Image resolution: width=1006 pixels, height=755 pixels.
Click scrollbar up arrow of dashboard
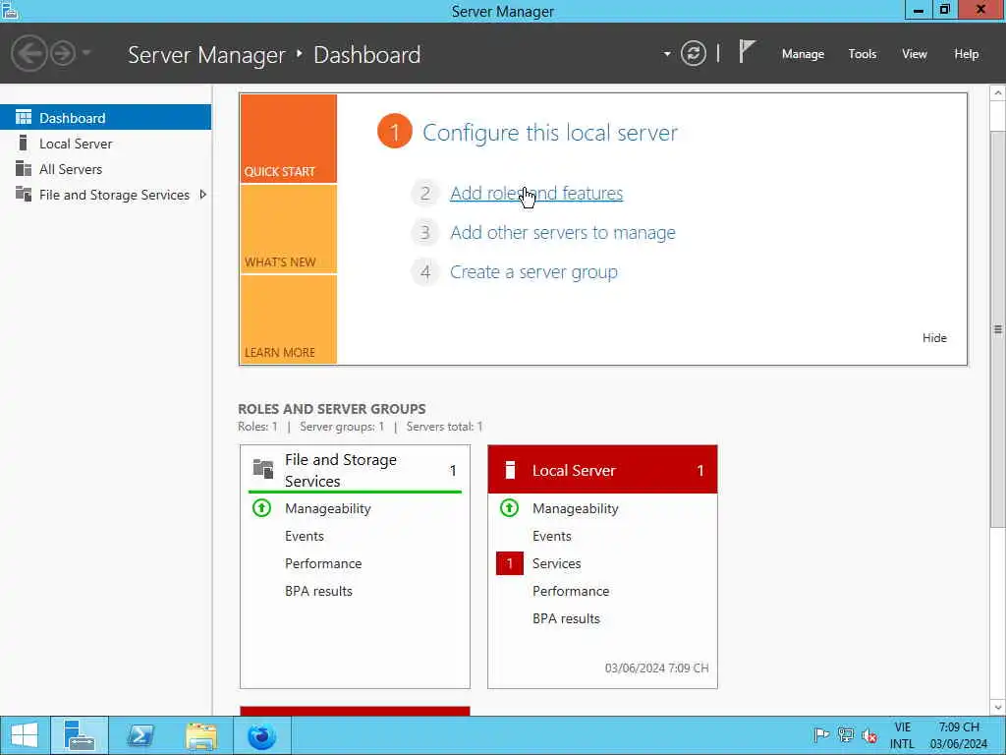pyautogui.click(x=998, y=93)
